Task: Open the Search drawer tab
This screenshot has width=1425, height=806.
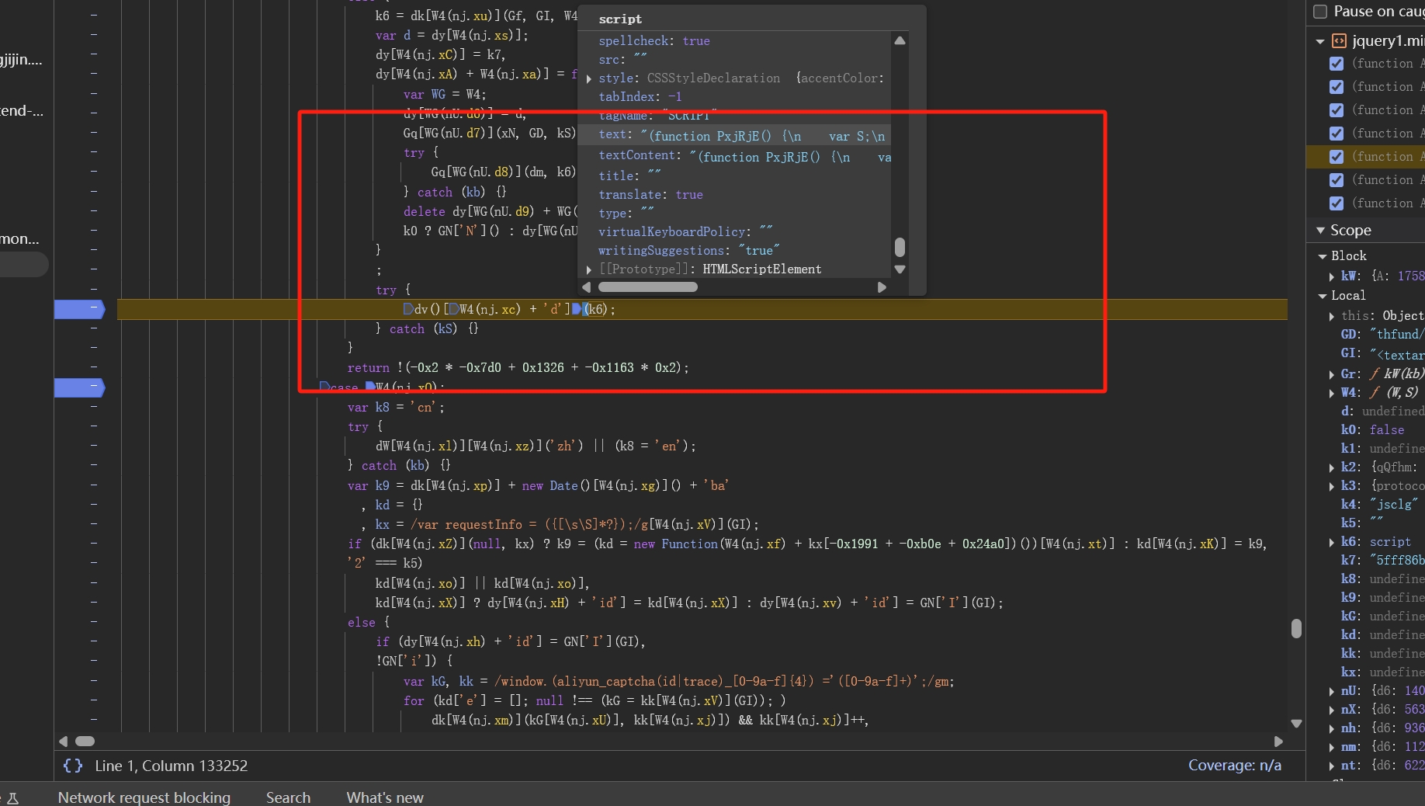Action: pyautogui.click(x=288, y=797)
